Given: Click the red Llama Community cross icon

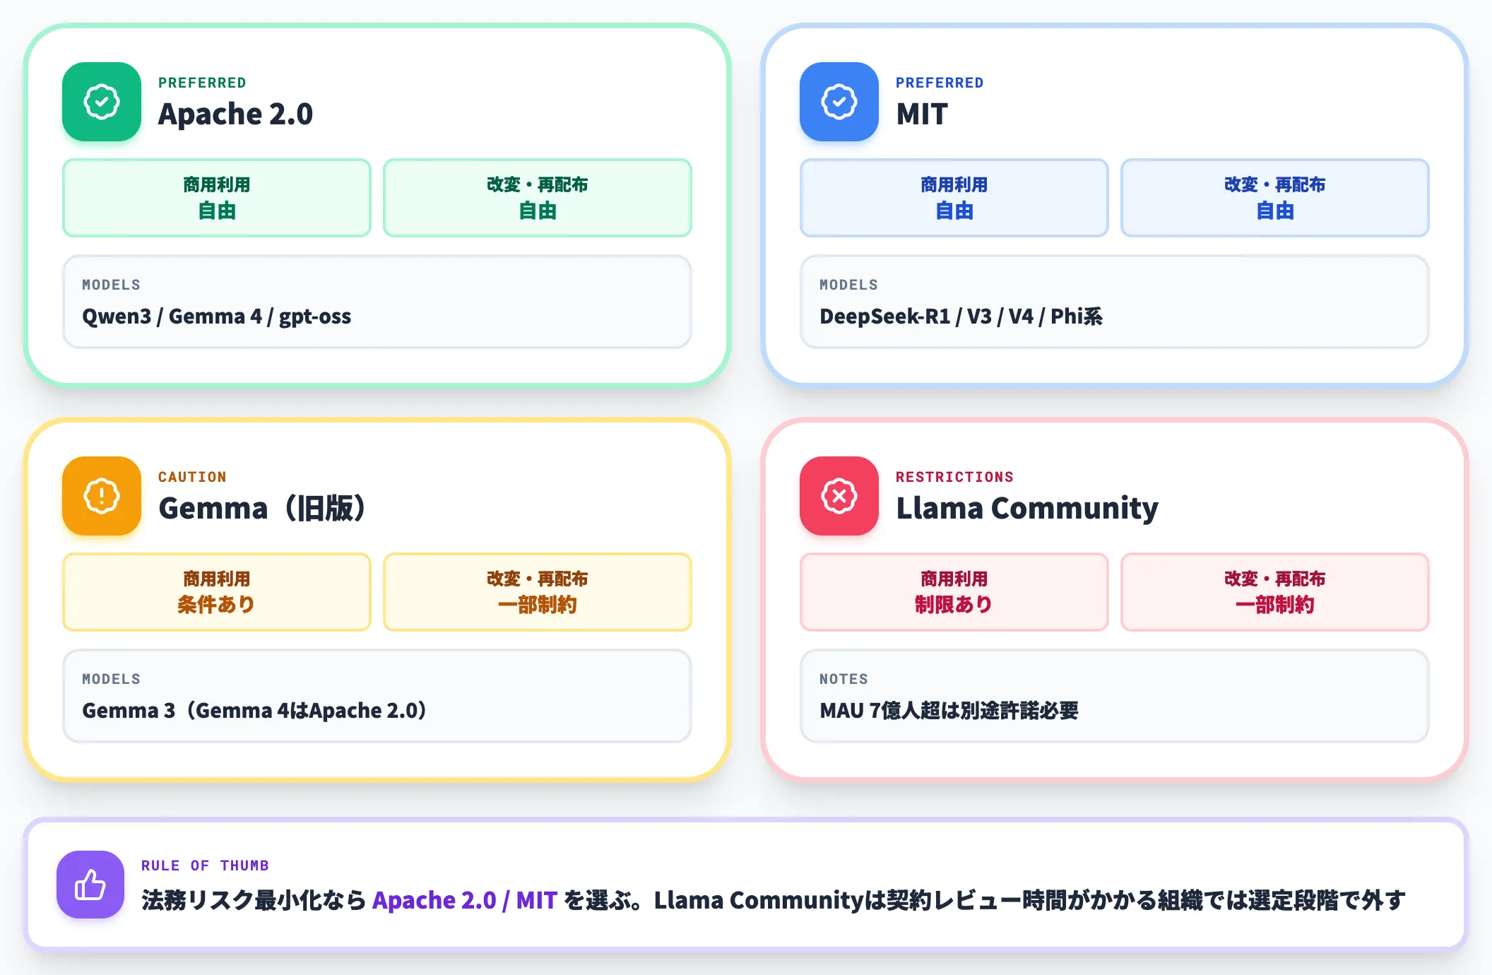Looking at the screenshot, I should pyautogui.click(x=839, y=496).
